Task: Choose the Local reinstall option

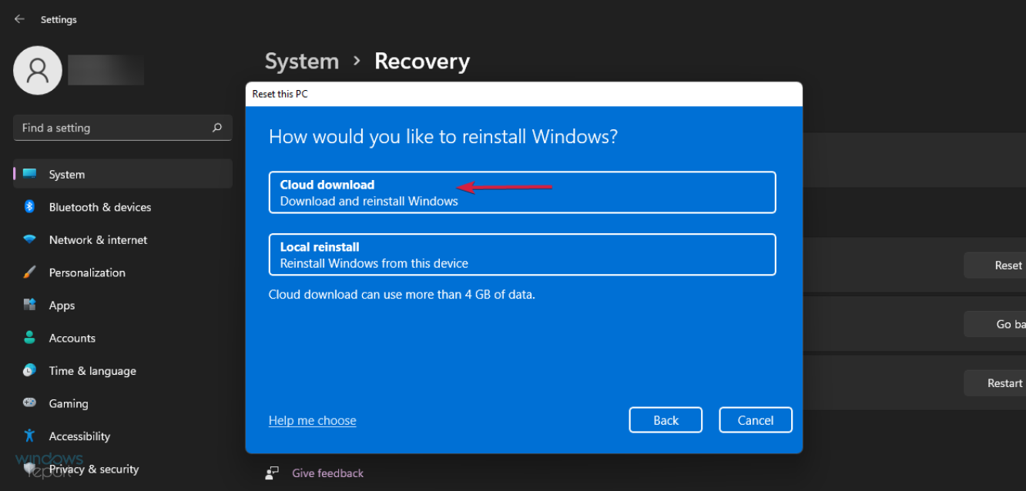Action: click(522, 254)
